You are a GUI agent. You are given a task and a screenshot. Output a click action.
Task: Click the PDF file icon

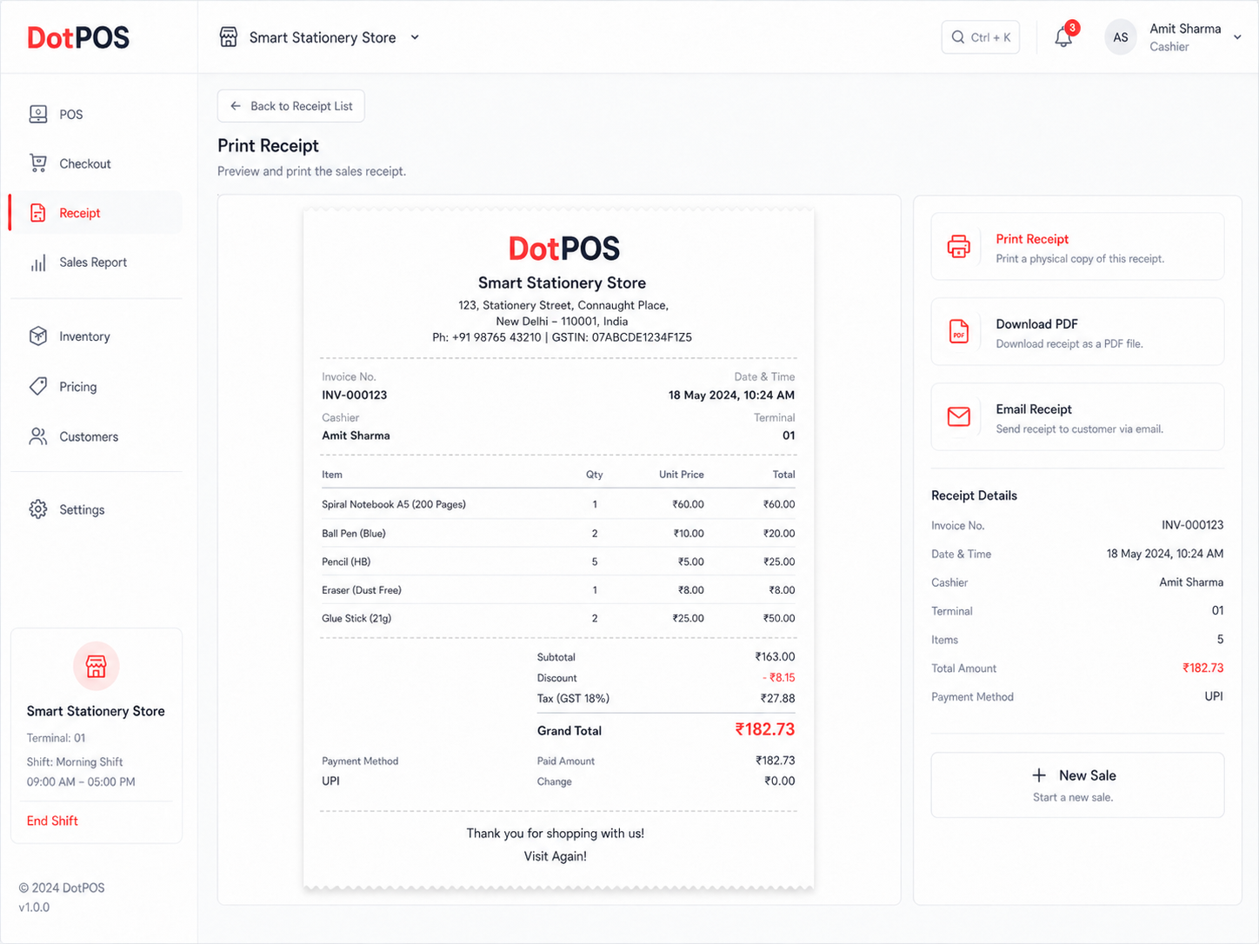pyautogui.click(x=959, y=331)
